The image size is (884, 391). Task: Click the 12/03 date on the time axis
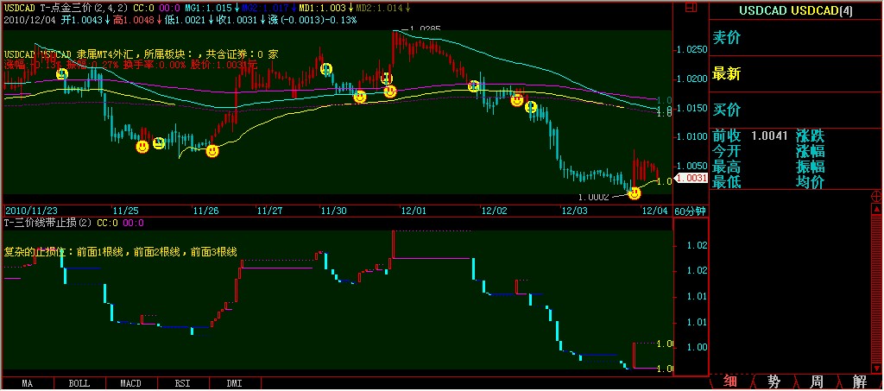click(573, 211)
